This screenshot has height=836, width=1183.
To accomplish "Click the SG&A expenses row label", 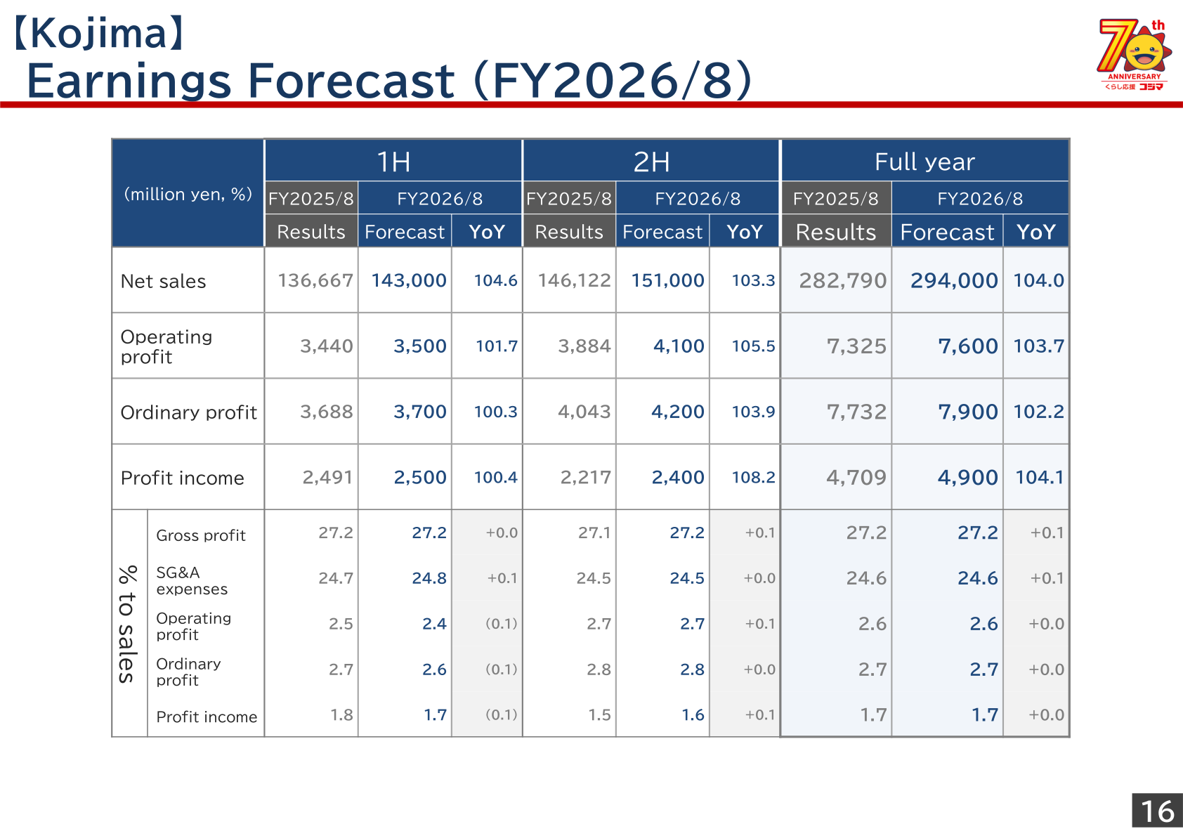I will (192, 580).
